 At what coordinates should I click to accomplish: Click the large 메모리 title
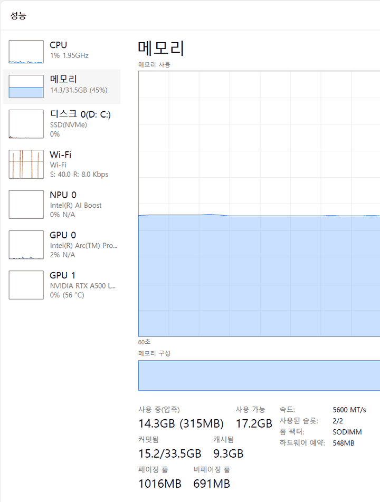pos(161,48)
